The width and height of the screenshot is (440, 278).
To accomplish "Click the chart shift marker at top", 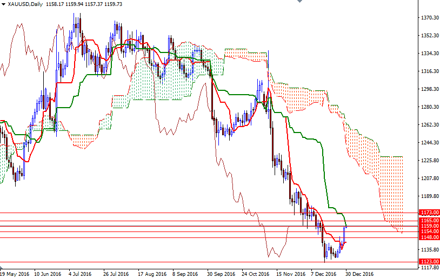I will (299, 1).
